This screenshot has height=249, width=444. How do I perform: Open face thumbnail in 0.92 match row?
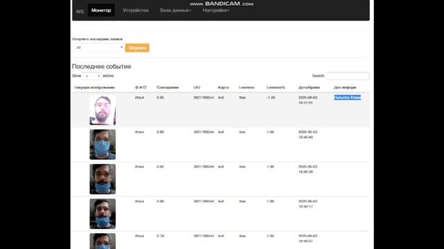(x=103, y=179)
